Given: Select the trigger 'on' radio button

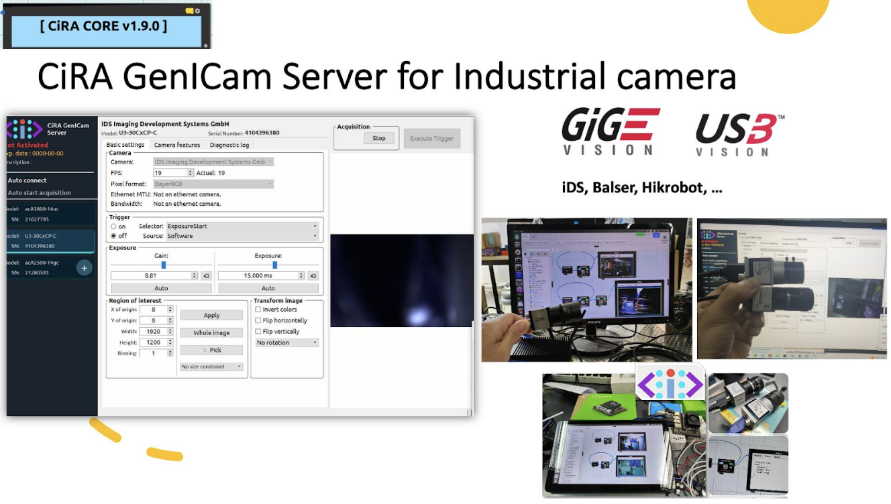Looking at the screenshot, I should coord(113,227).
